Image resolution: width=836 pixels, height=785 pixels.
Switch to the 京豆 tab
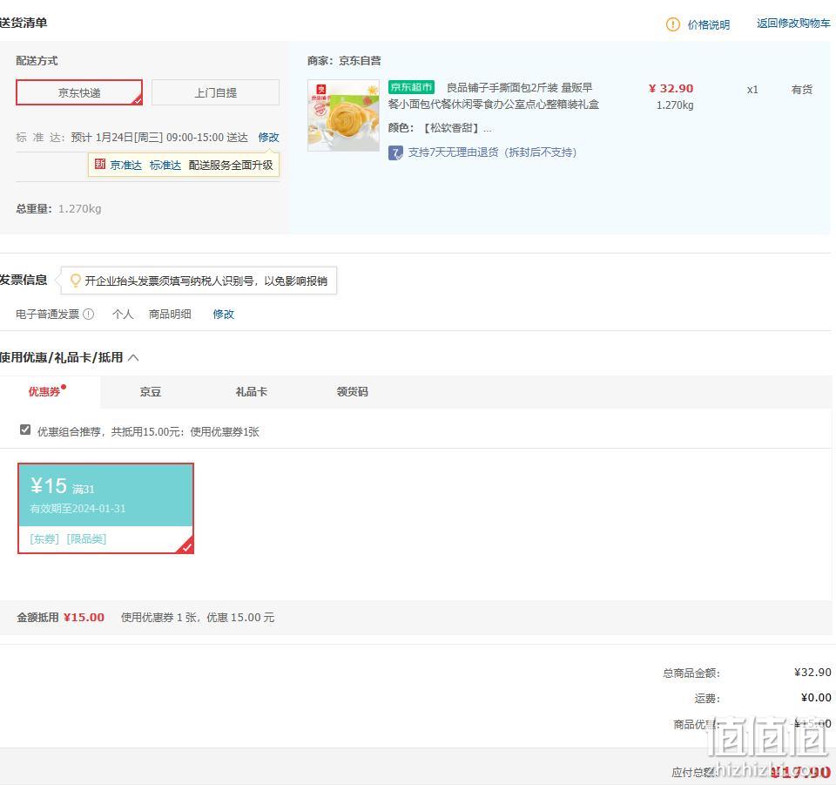(x=151, y=392)
